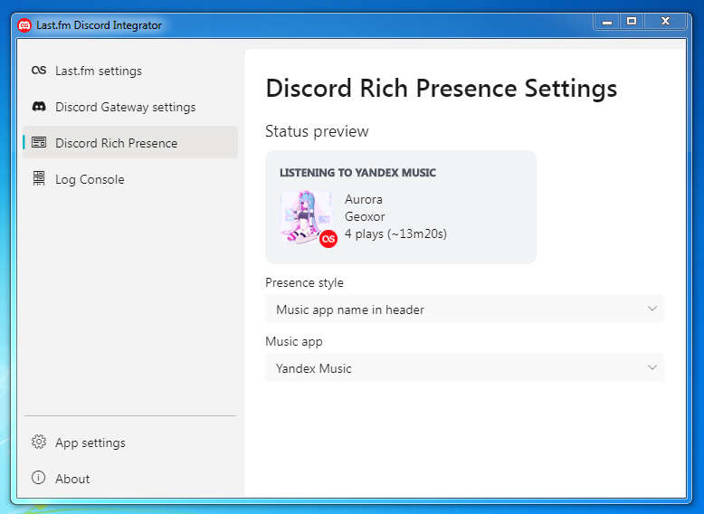The image size is (704, 514).
Task: Click the Log Console server icon
Action: tap(39, 178)
